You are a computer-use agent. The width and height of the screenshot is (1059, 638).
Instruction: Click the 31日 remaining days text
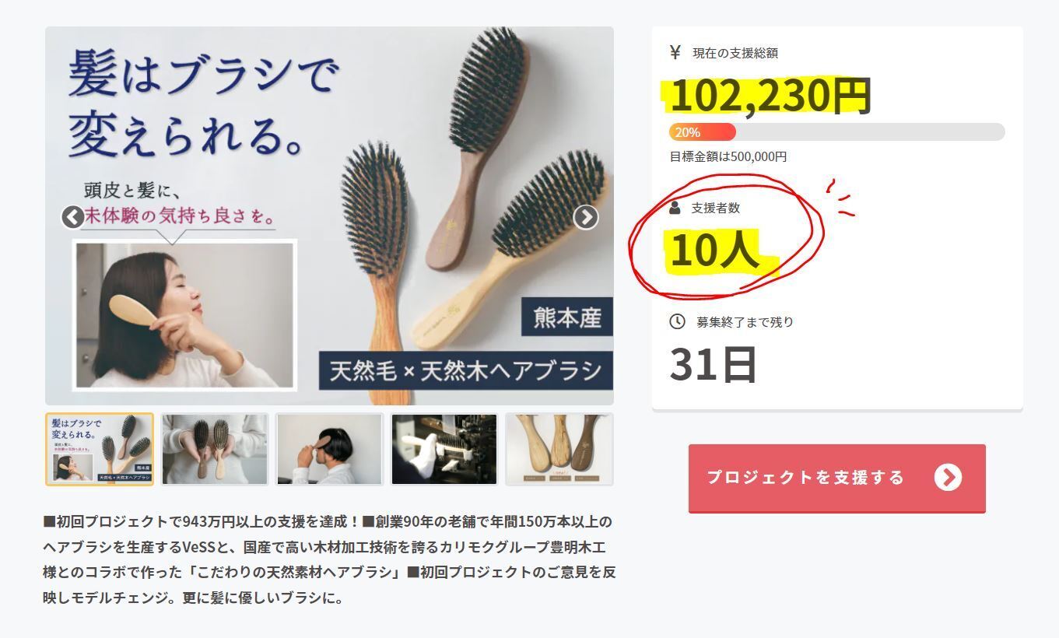pos(713,364)
